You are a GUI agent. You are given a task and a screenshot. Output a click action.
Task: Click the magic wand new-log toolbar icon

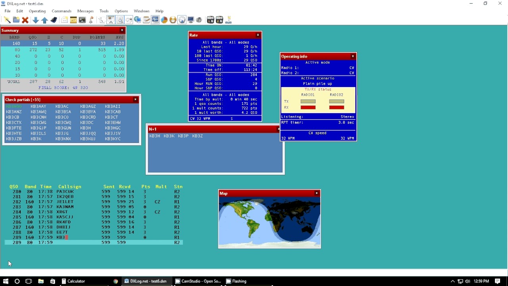(x=7, y=20)
